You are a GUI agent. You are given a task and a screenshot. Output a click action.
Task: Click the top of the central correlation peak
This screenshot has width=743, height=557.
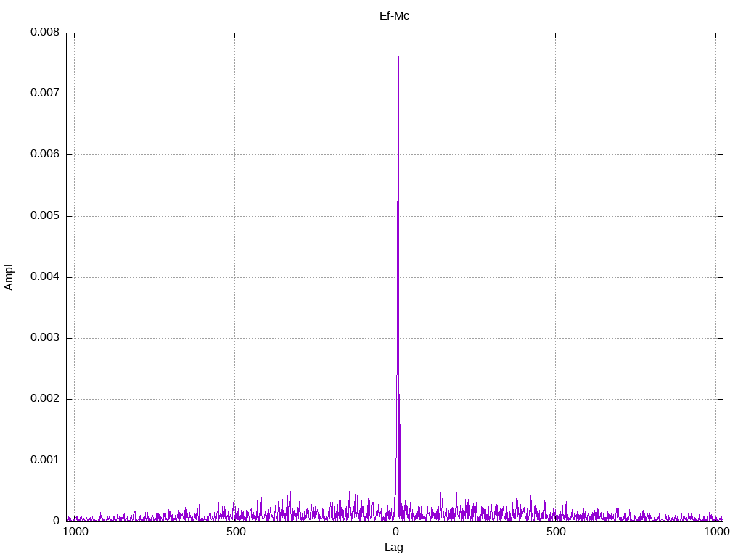(x=398, y=57)
